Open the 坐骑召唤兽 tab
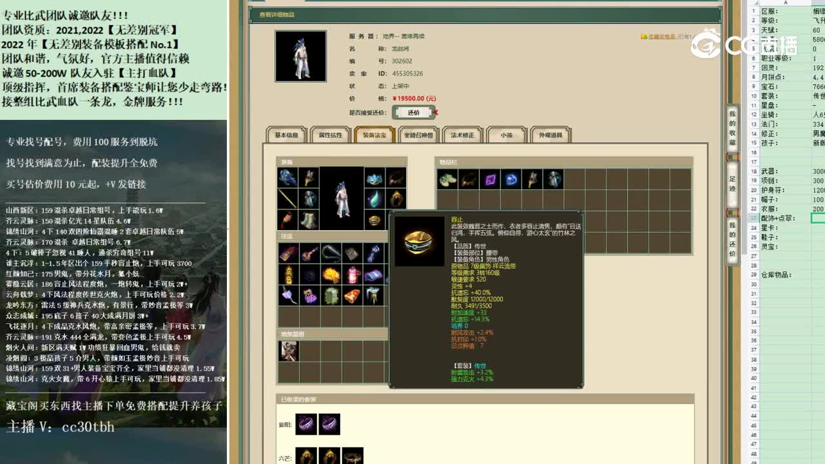The image size is (825, 464). tap(416, 135)
